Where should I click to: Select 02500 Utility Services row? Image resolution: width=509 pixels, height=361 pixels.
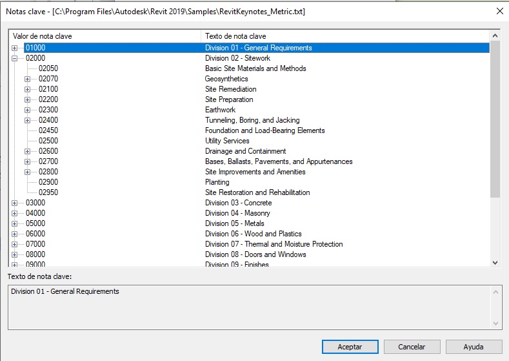(48, 141)
